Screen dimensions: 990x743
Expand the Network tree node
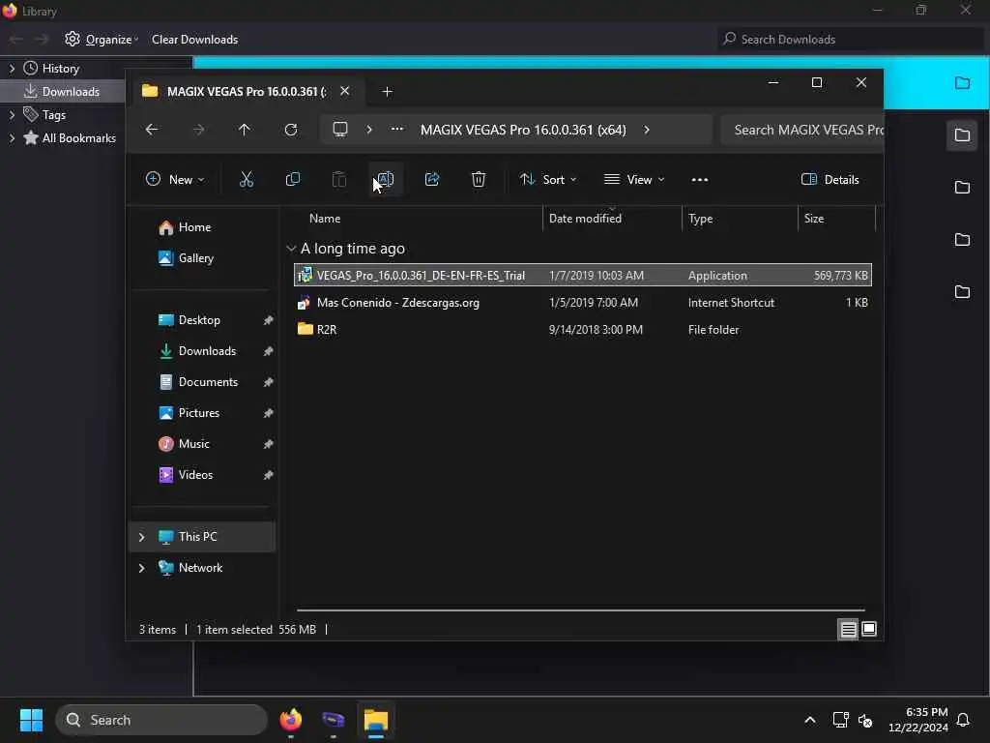pyautogui.click(x=141, y=568)
